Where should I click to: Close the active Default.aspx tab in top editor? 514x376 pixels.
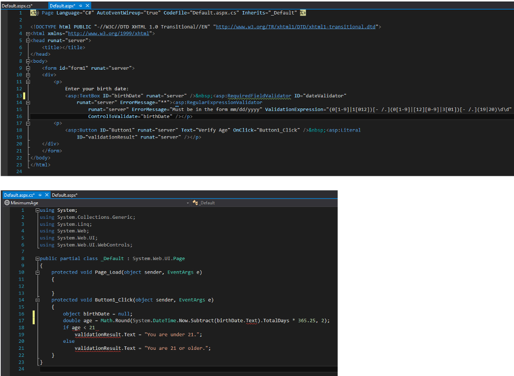pyautogui.click(x=88, y=5)
